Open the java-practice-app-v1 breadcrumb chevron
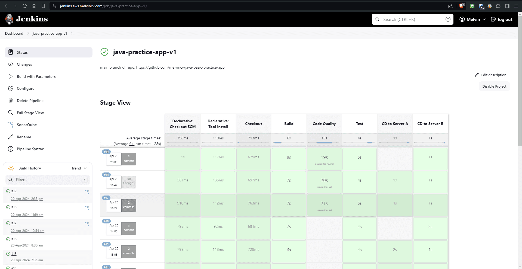 72,33
